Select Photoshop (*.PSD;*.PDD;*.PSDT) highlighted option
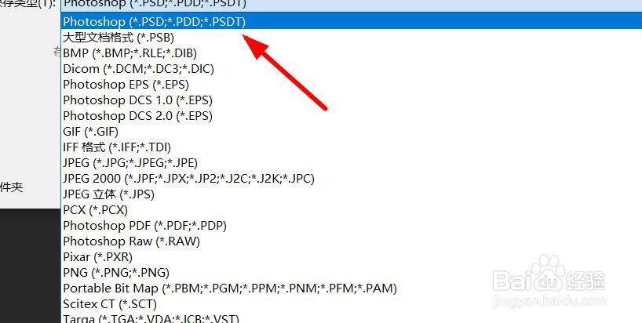Viewport: 642px width, 323px height. [x=352, y=21]
